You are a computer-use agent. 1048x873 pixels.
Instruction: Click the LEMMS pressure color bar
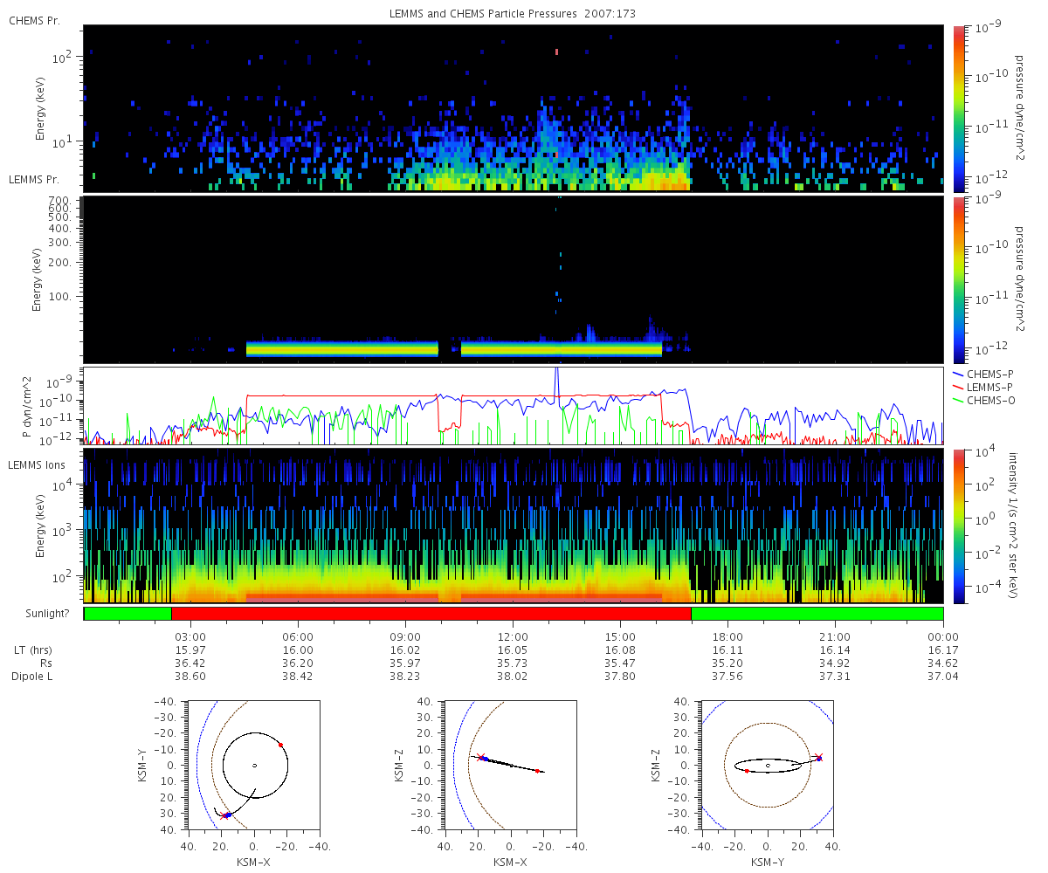tap(958, 279)
